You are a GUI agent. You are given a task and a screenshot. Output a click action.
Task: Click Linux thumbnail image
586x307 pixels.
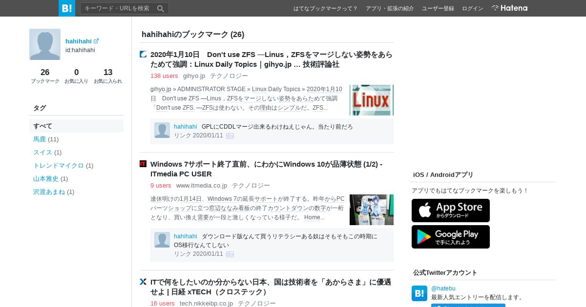coord(372,100)
